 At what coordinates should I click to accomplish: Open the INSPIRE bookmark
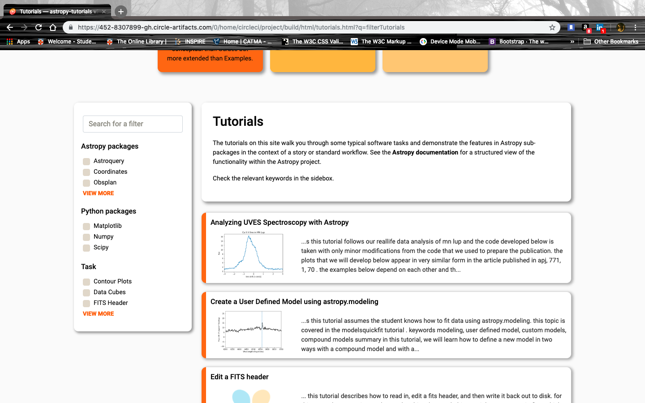pos(190,42)
